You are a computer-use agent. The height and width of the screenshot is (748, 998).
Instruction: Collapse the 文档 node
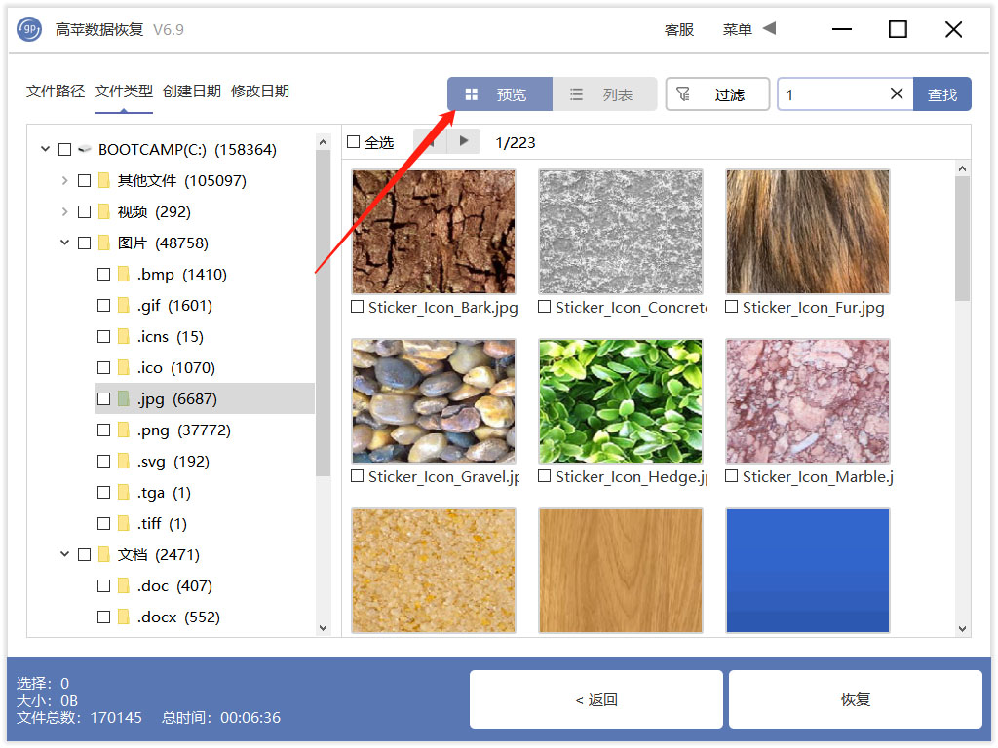(x=64, y=554)
